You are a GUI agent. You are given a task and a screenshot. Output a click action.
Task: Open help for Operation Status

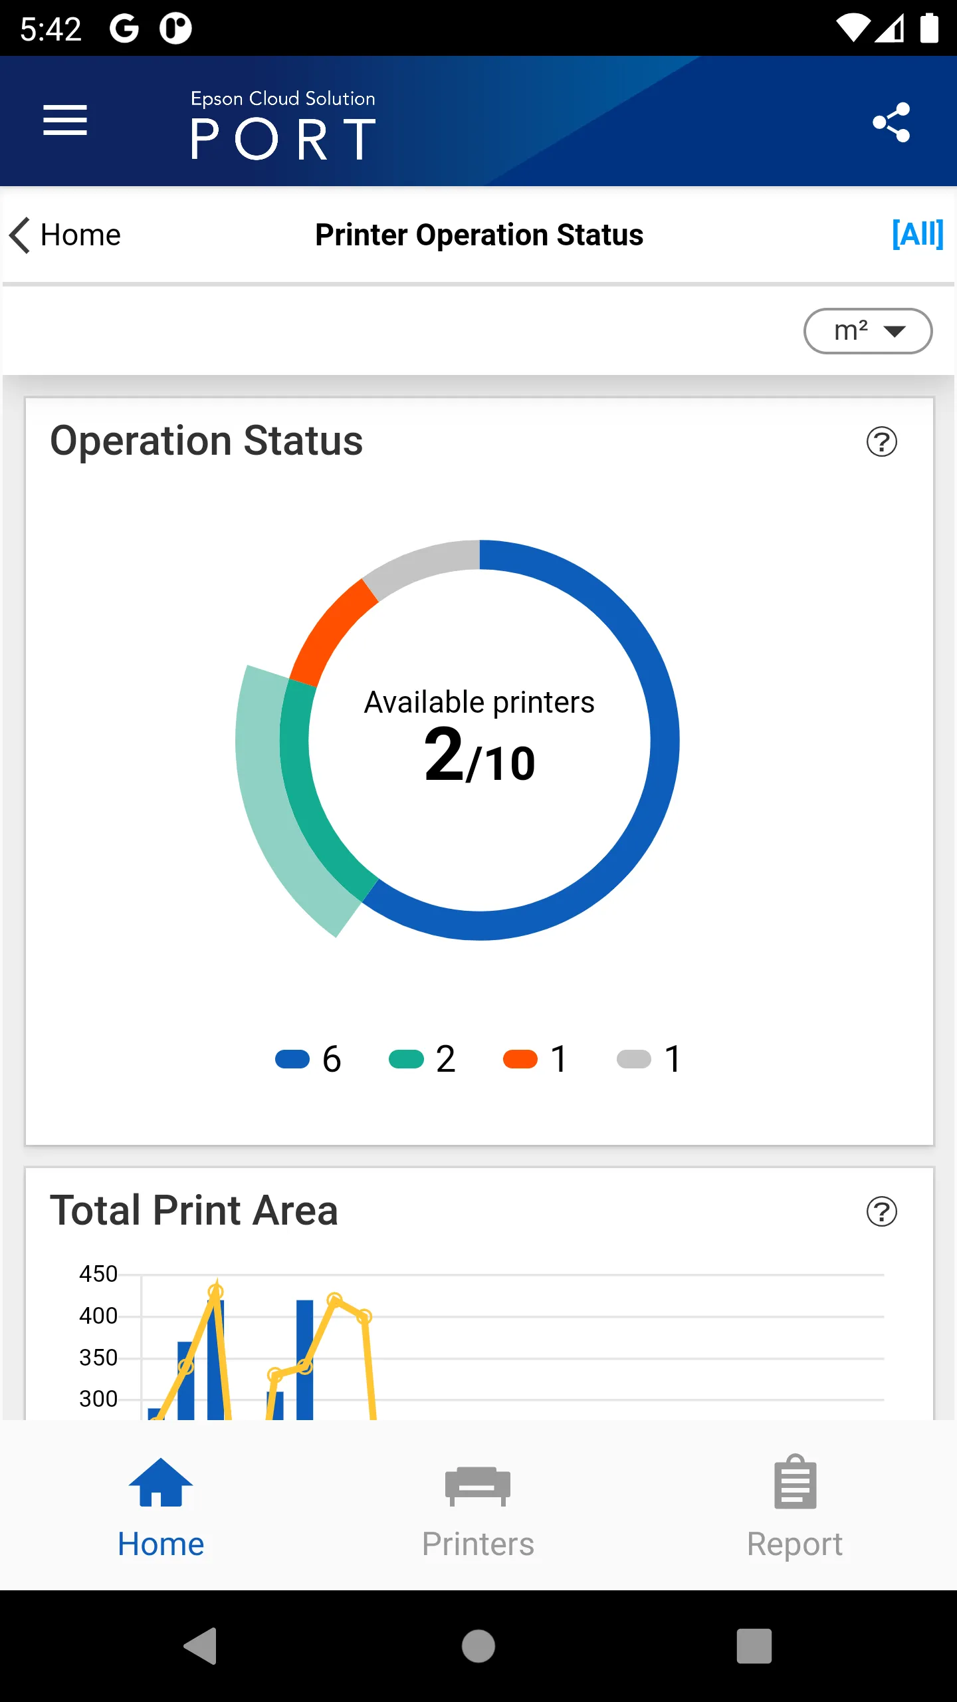pyautogui.click(x=882, y=441)
